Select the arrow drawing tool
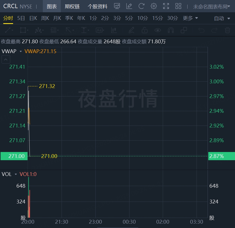Screen dimensions: 235x228 point(70,30)
